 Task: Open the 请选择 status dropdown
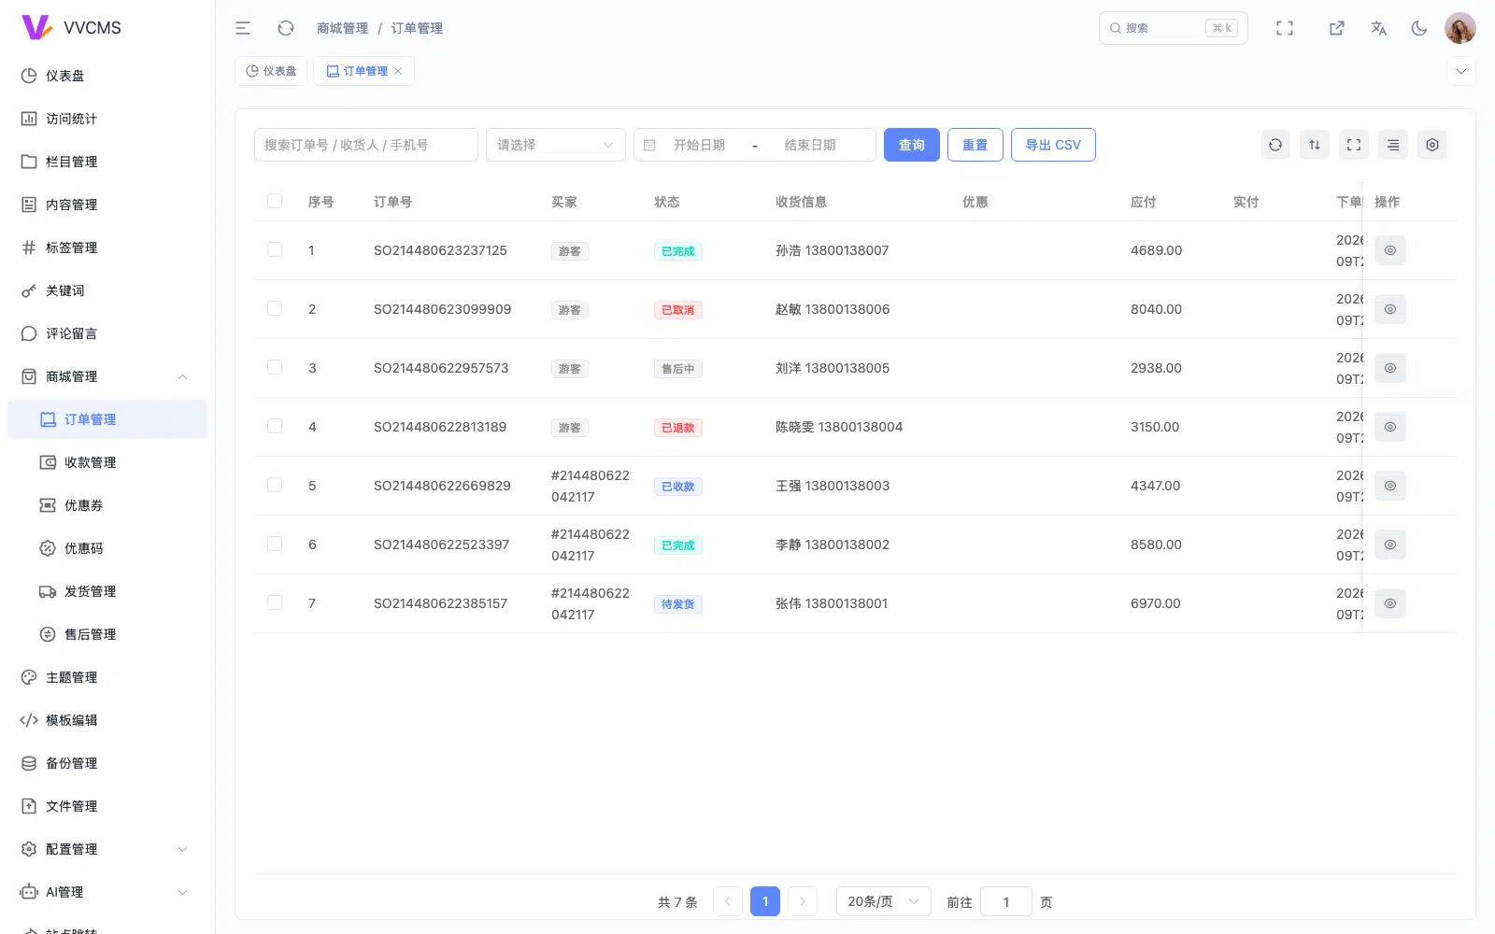click(556, 145)
